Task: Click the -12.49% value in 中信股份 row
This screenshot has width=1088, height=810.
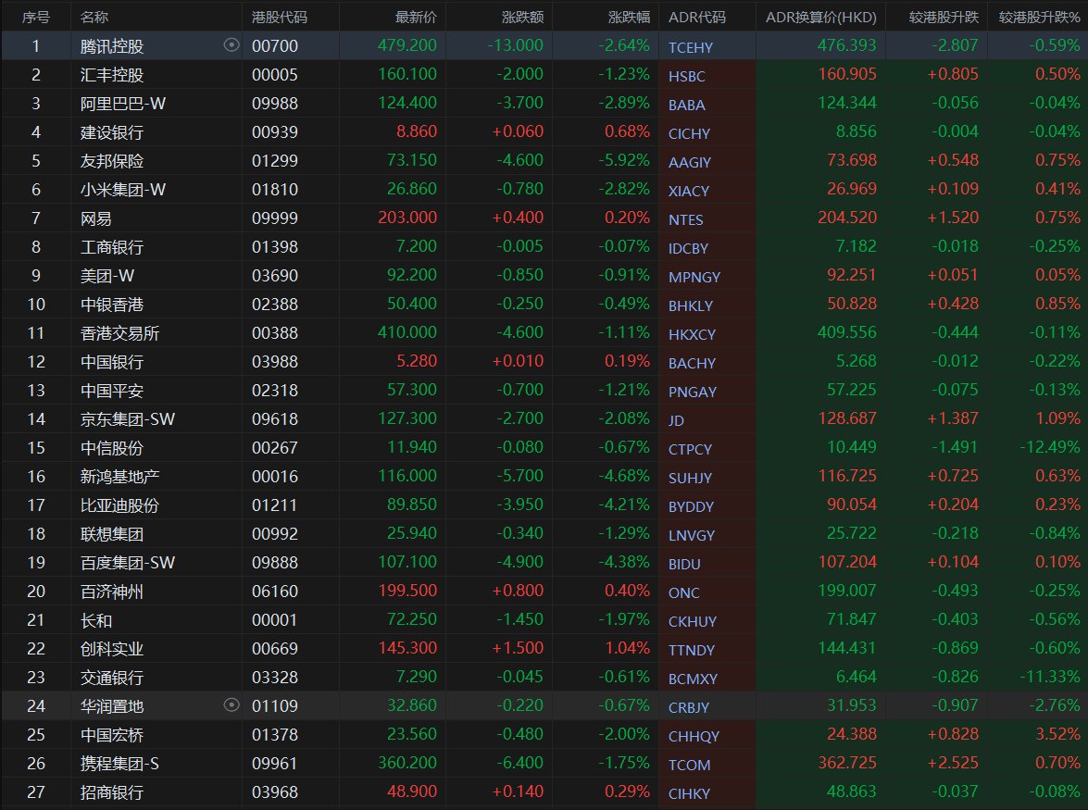Action: (x=1050, y=447)
